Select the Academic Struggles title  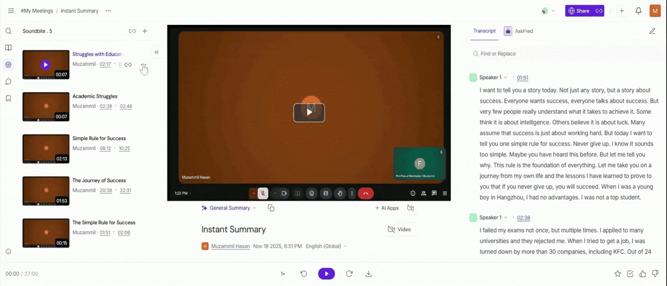[x=95, y=96]
